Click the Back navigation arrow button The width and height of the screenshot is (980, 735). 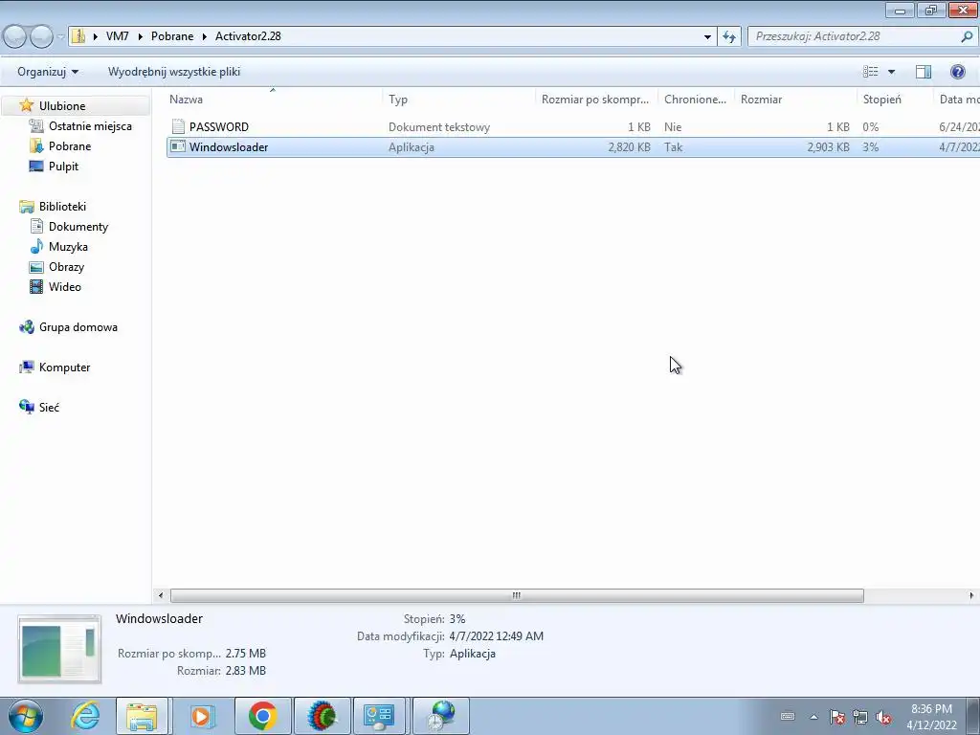15,37
